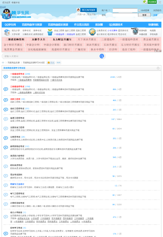This screenshot has height=237, width=163.
Task: Click the 六年级数学 sub-board link
Action: (45, 218)
